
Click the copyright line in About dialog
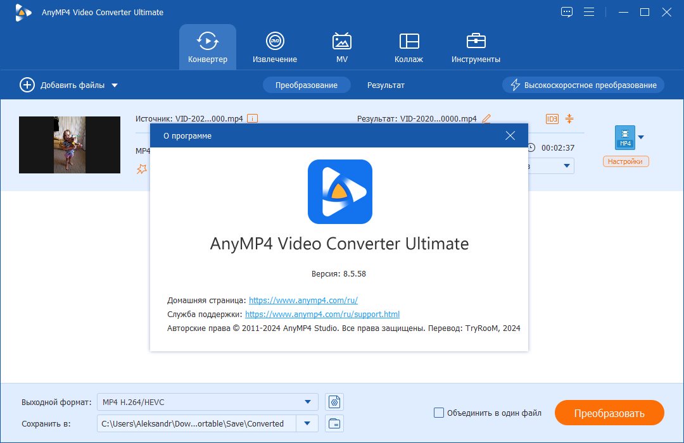coord(344,328)
